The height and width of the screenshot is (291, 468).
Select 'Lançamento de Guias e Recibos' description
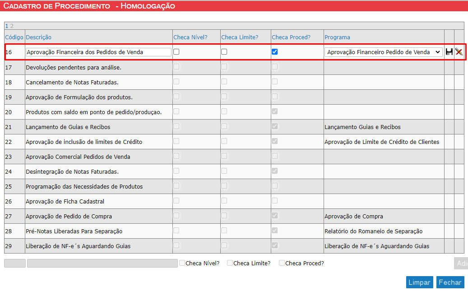tap(68, 127)
